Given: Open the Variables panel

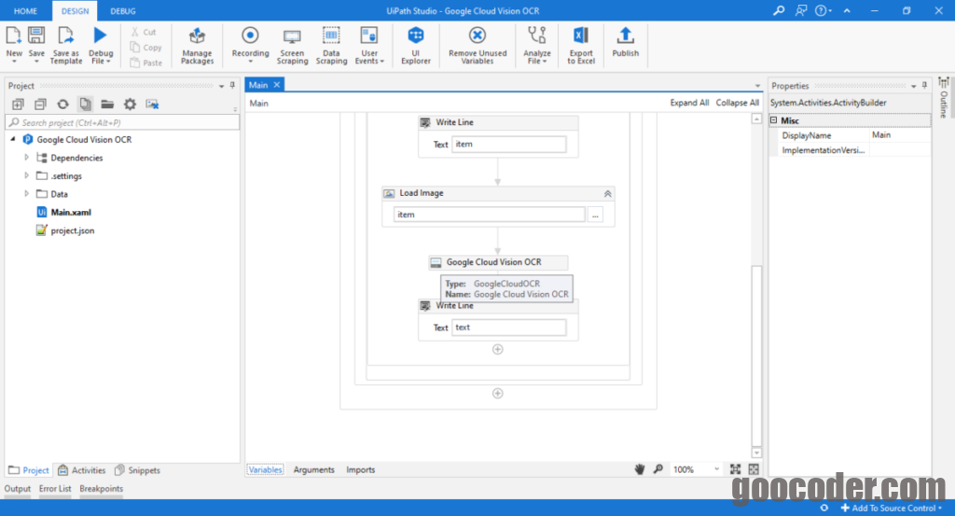Looking at the screenshot, I should [266, 470].
